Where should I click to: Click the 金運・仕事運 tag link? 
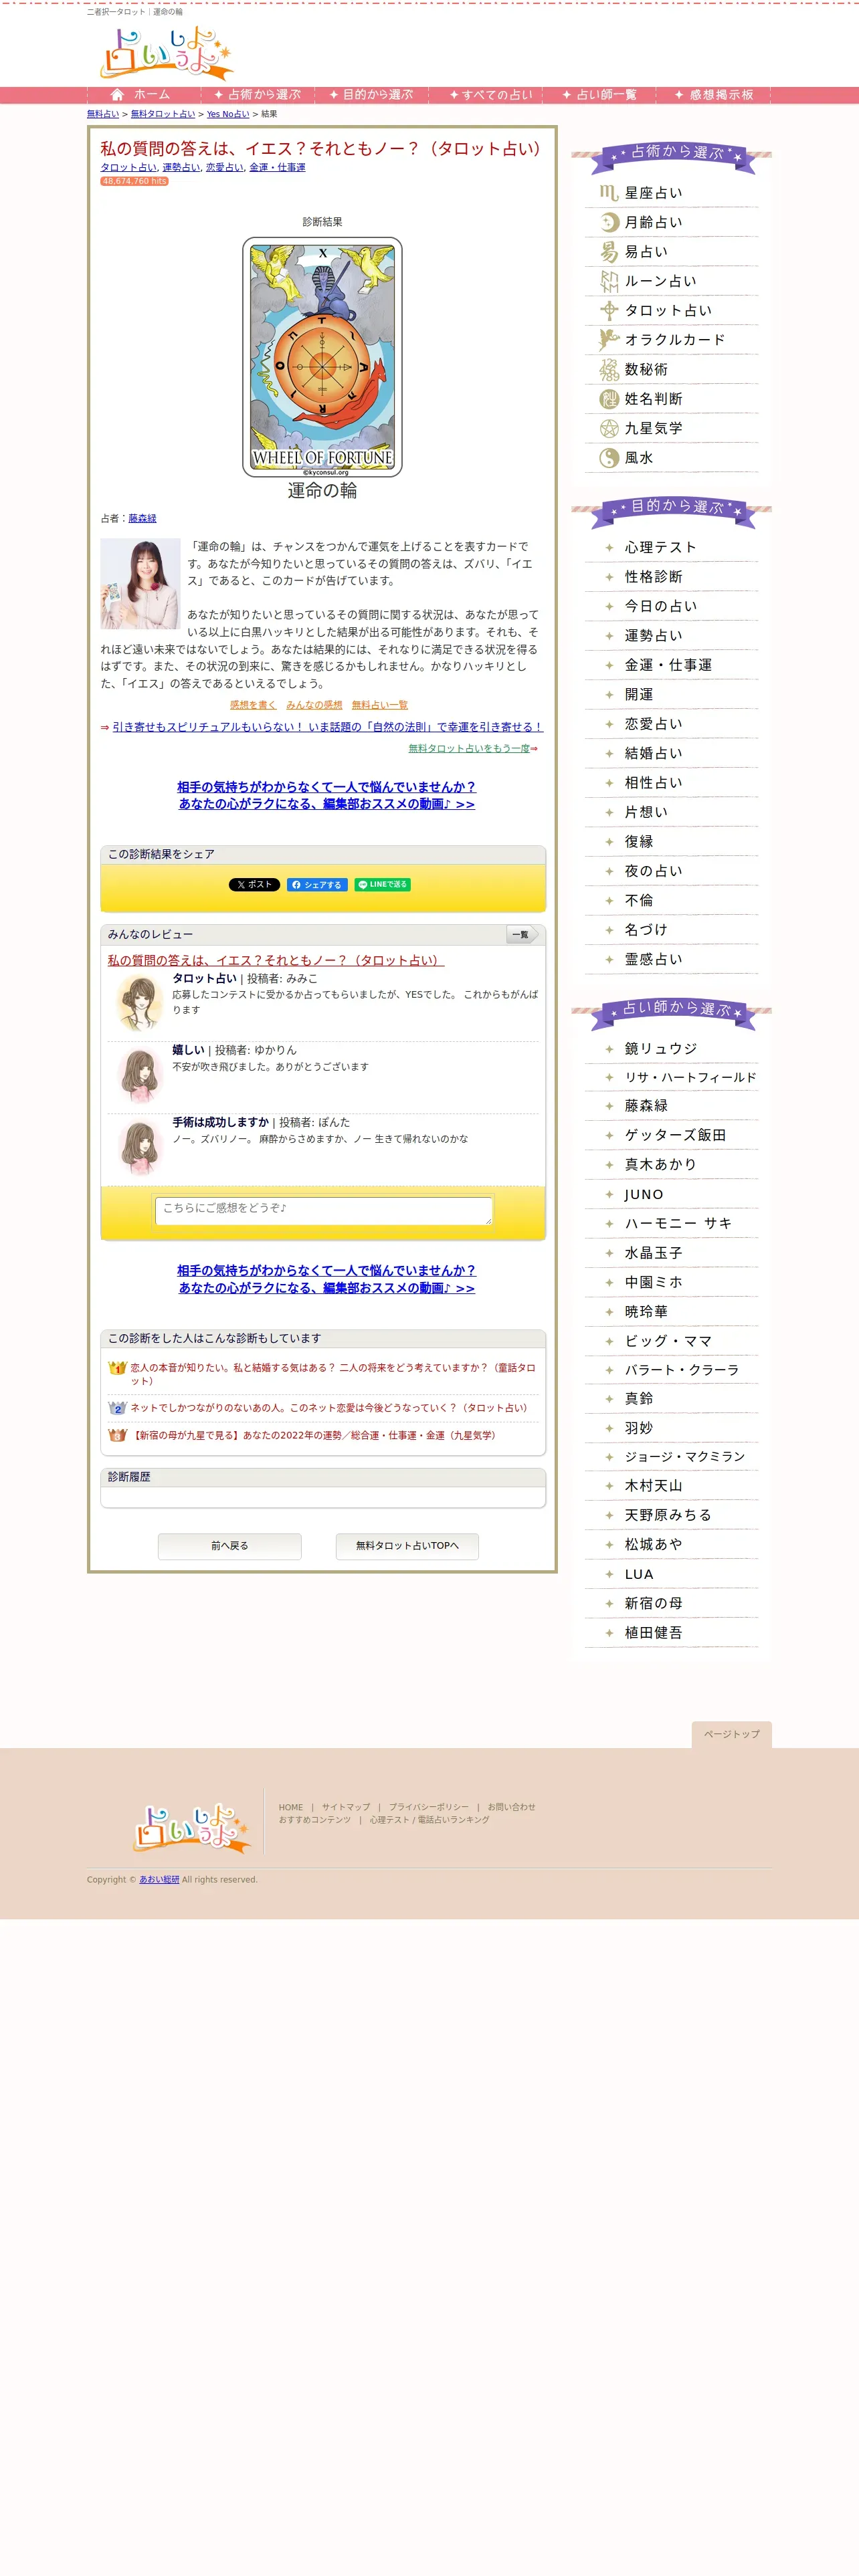[x=277, y=167]
